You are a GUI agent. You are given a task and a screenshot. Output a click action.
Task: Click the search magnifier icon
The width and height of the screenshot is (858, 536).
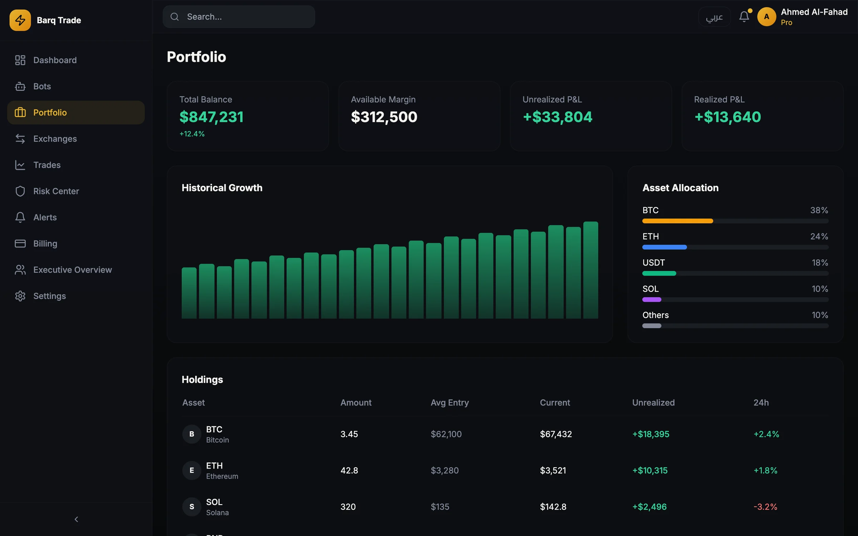pos(174,16)
